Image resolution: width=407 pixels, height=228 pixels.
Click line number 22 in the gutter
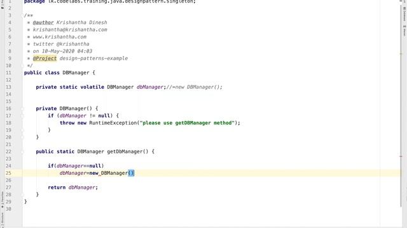[8, 152]
